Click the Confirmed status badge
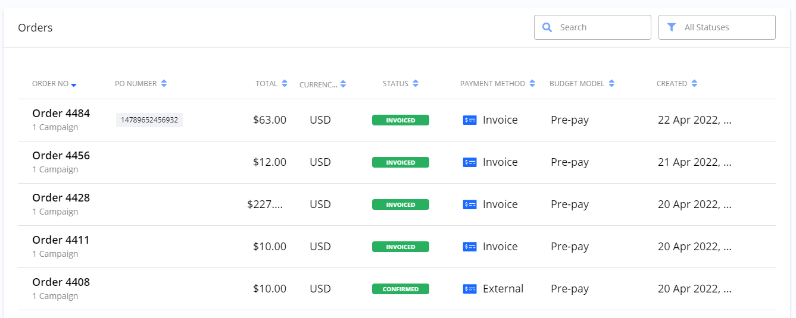The width and height of the screenshot is (796, 318). [400, 289]
